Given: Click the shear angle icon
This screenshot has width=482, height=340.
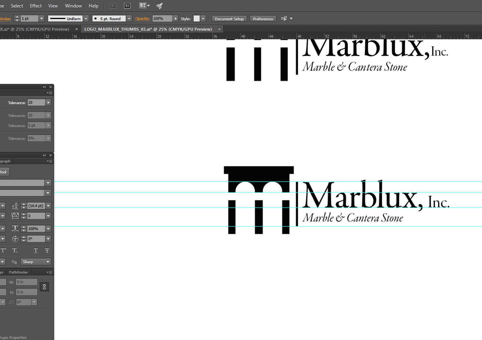Looking at the screenshot, I should pos(12,302).
